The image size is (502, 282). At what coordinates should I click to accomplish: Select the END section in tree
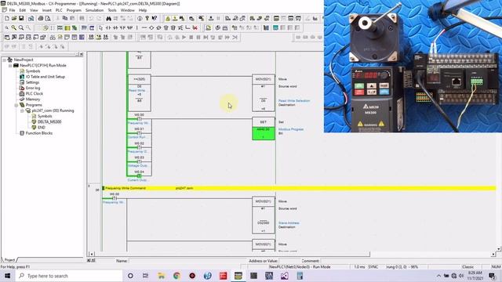tap(42, 127)
